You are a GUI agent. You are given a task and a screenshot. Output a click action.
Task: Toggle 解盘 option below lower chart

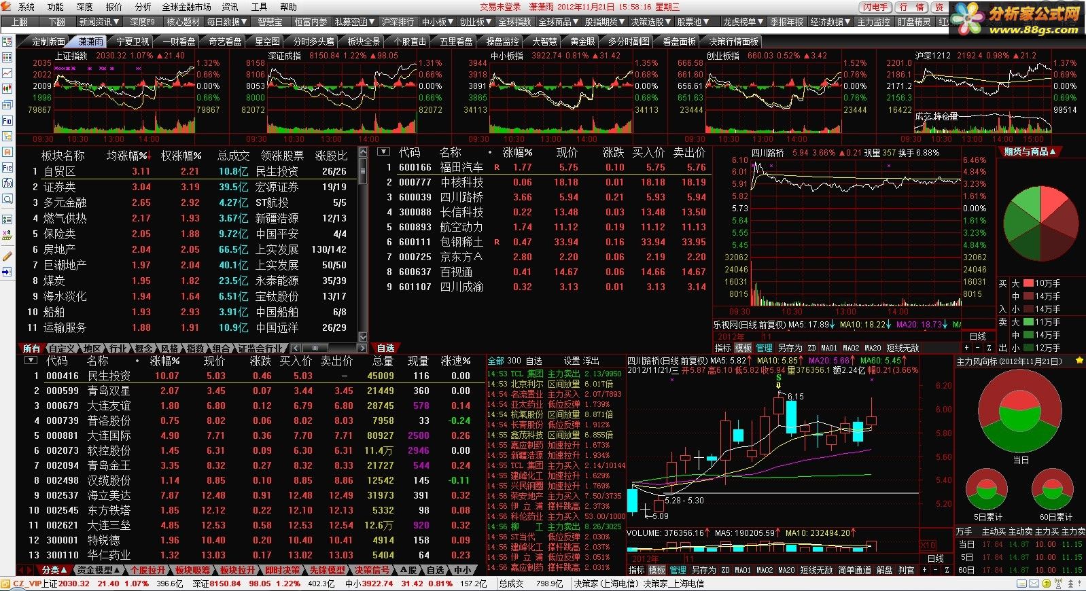[884, 570]
